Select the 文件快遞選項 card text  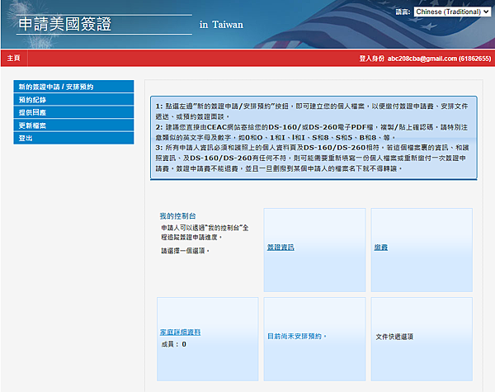coord(394,337)
